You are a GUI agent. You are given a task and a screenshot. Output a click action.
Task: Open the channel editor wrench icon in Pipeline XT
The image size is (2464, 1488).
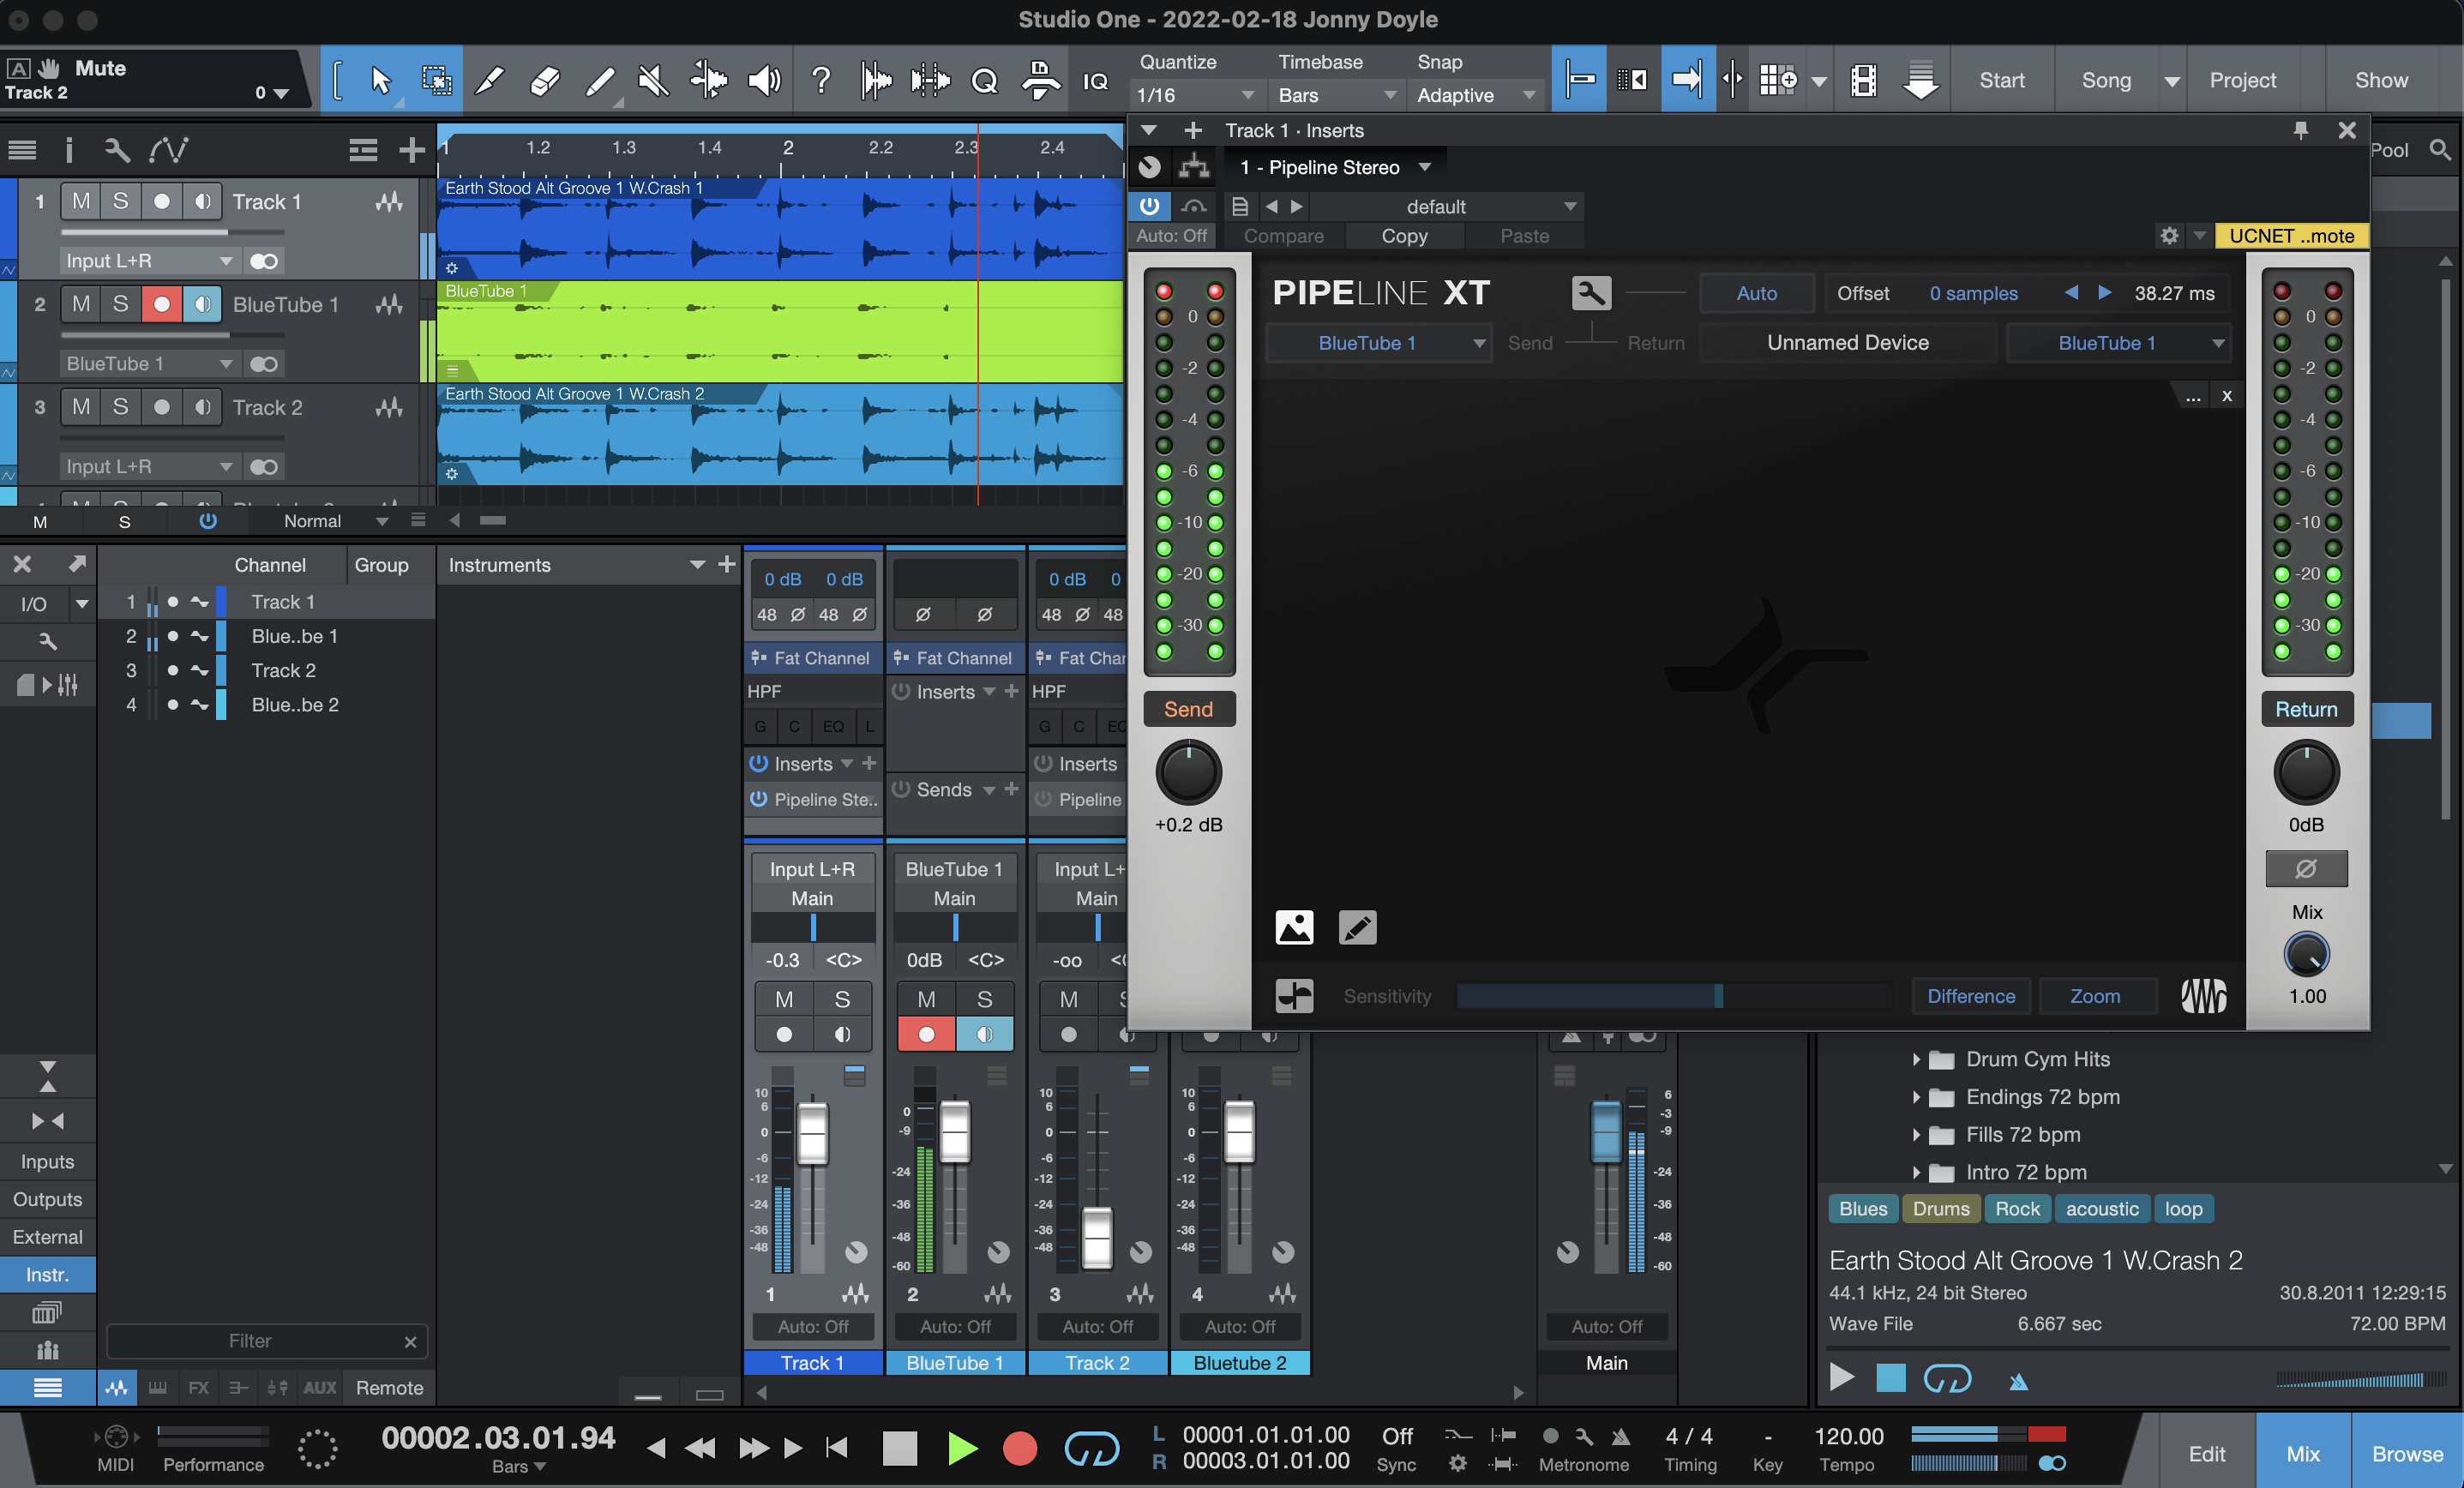[x=1590, y=293]
